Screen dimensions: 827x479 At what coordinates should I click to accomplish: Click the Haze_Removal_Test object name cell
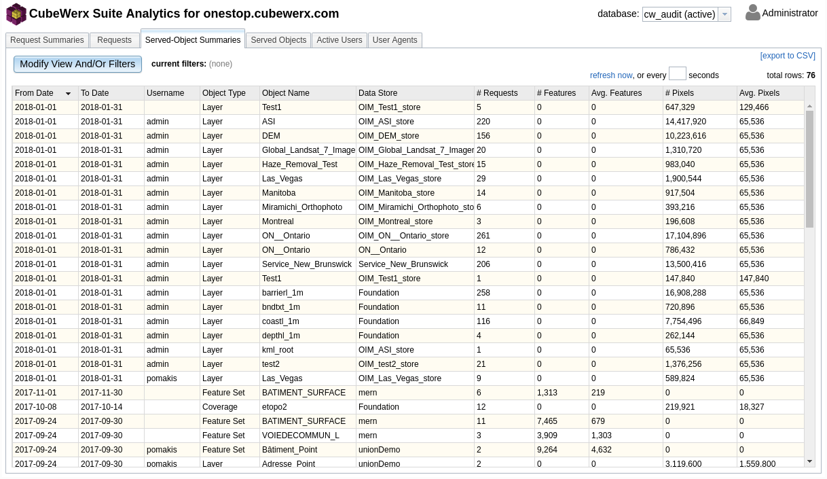(x=308, y=164)
